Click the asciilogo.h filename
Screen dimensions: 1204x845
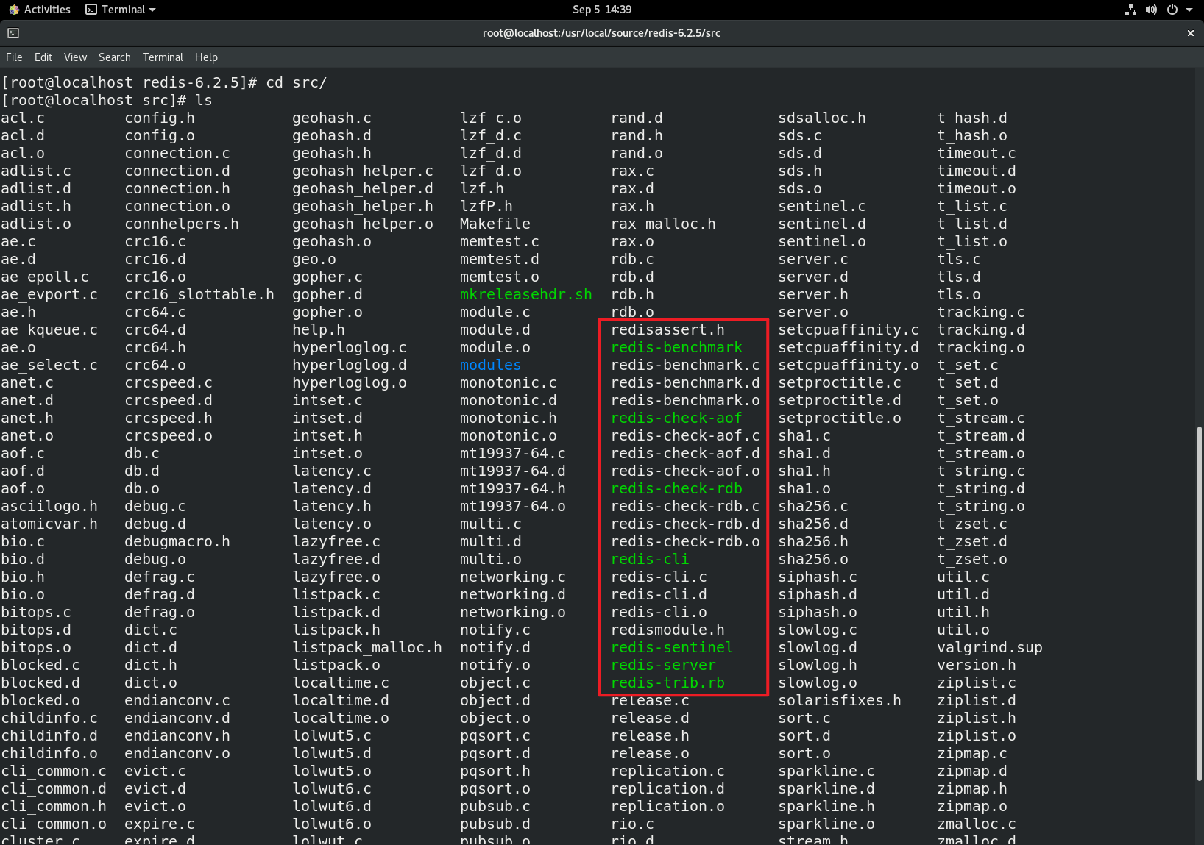pyautogui.click(x=49, y=506)
